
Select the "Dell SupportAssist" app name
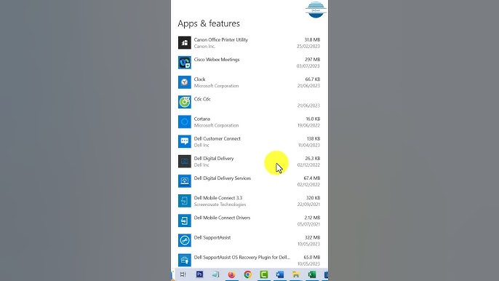click(x=212, y=237)
